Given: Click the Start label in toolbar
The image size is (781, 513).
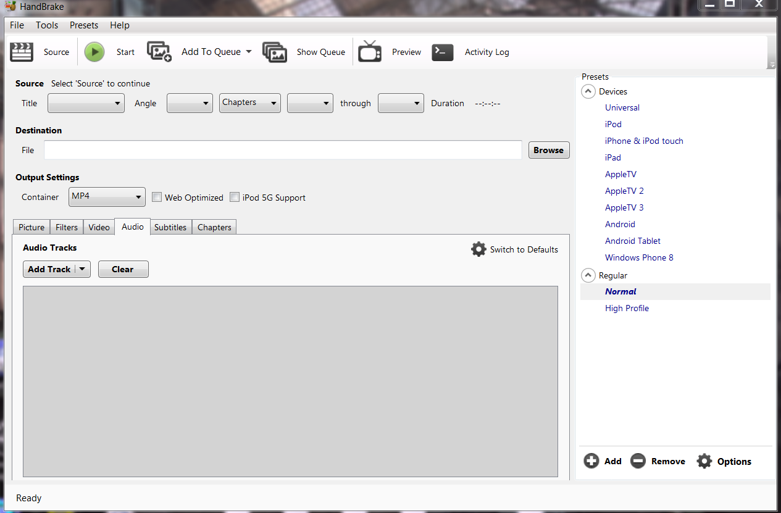Looking at the screenshot, I should pos(125,52).
